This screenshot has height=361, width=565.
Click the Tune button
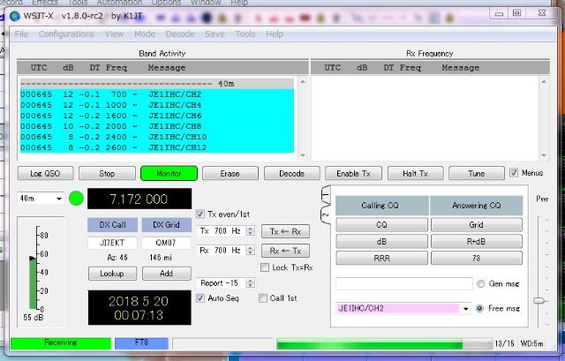click(476, 174)
